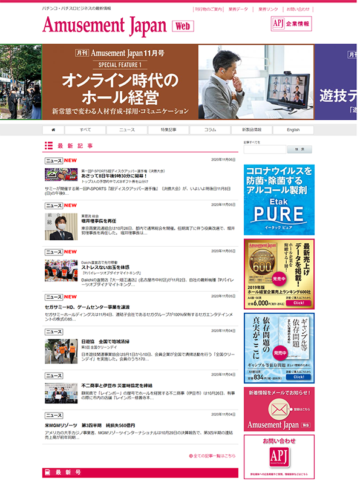Image resolution: width=363 pixels, height=484 pixels.
Task: Click the ランキング600社 book ad banner
Action: click(279, 274)
